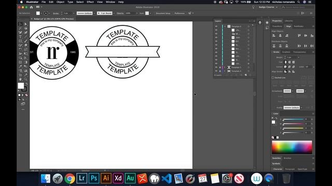Screen dimensions: 332x186
Task: Enable the Dashed Line checkbox
Action: pyautogui.click(x=273, y=78)
